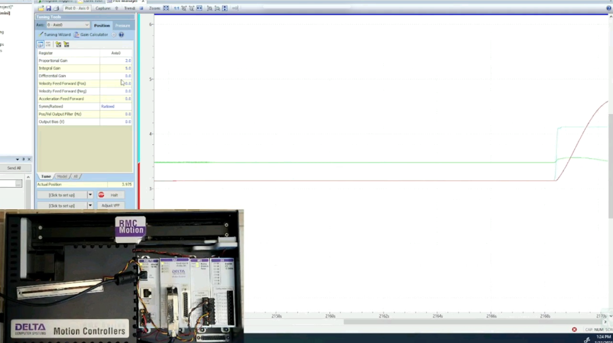The height and width of the screenshot is (343, 613).
Task: Click the first register view icon
Action: tap(40, 44)
